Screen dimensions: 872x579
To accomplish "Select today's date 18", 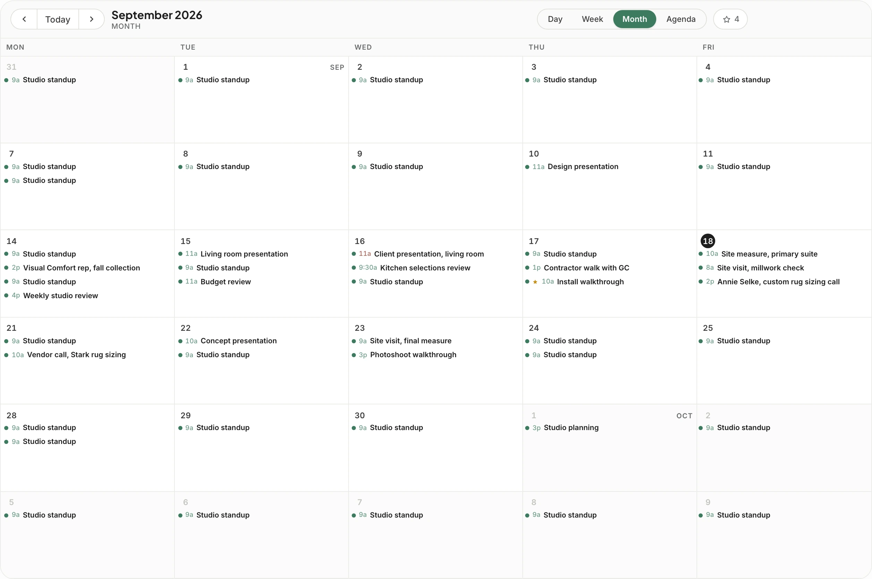I will pyautogui.click(x=708, y=241).
